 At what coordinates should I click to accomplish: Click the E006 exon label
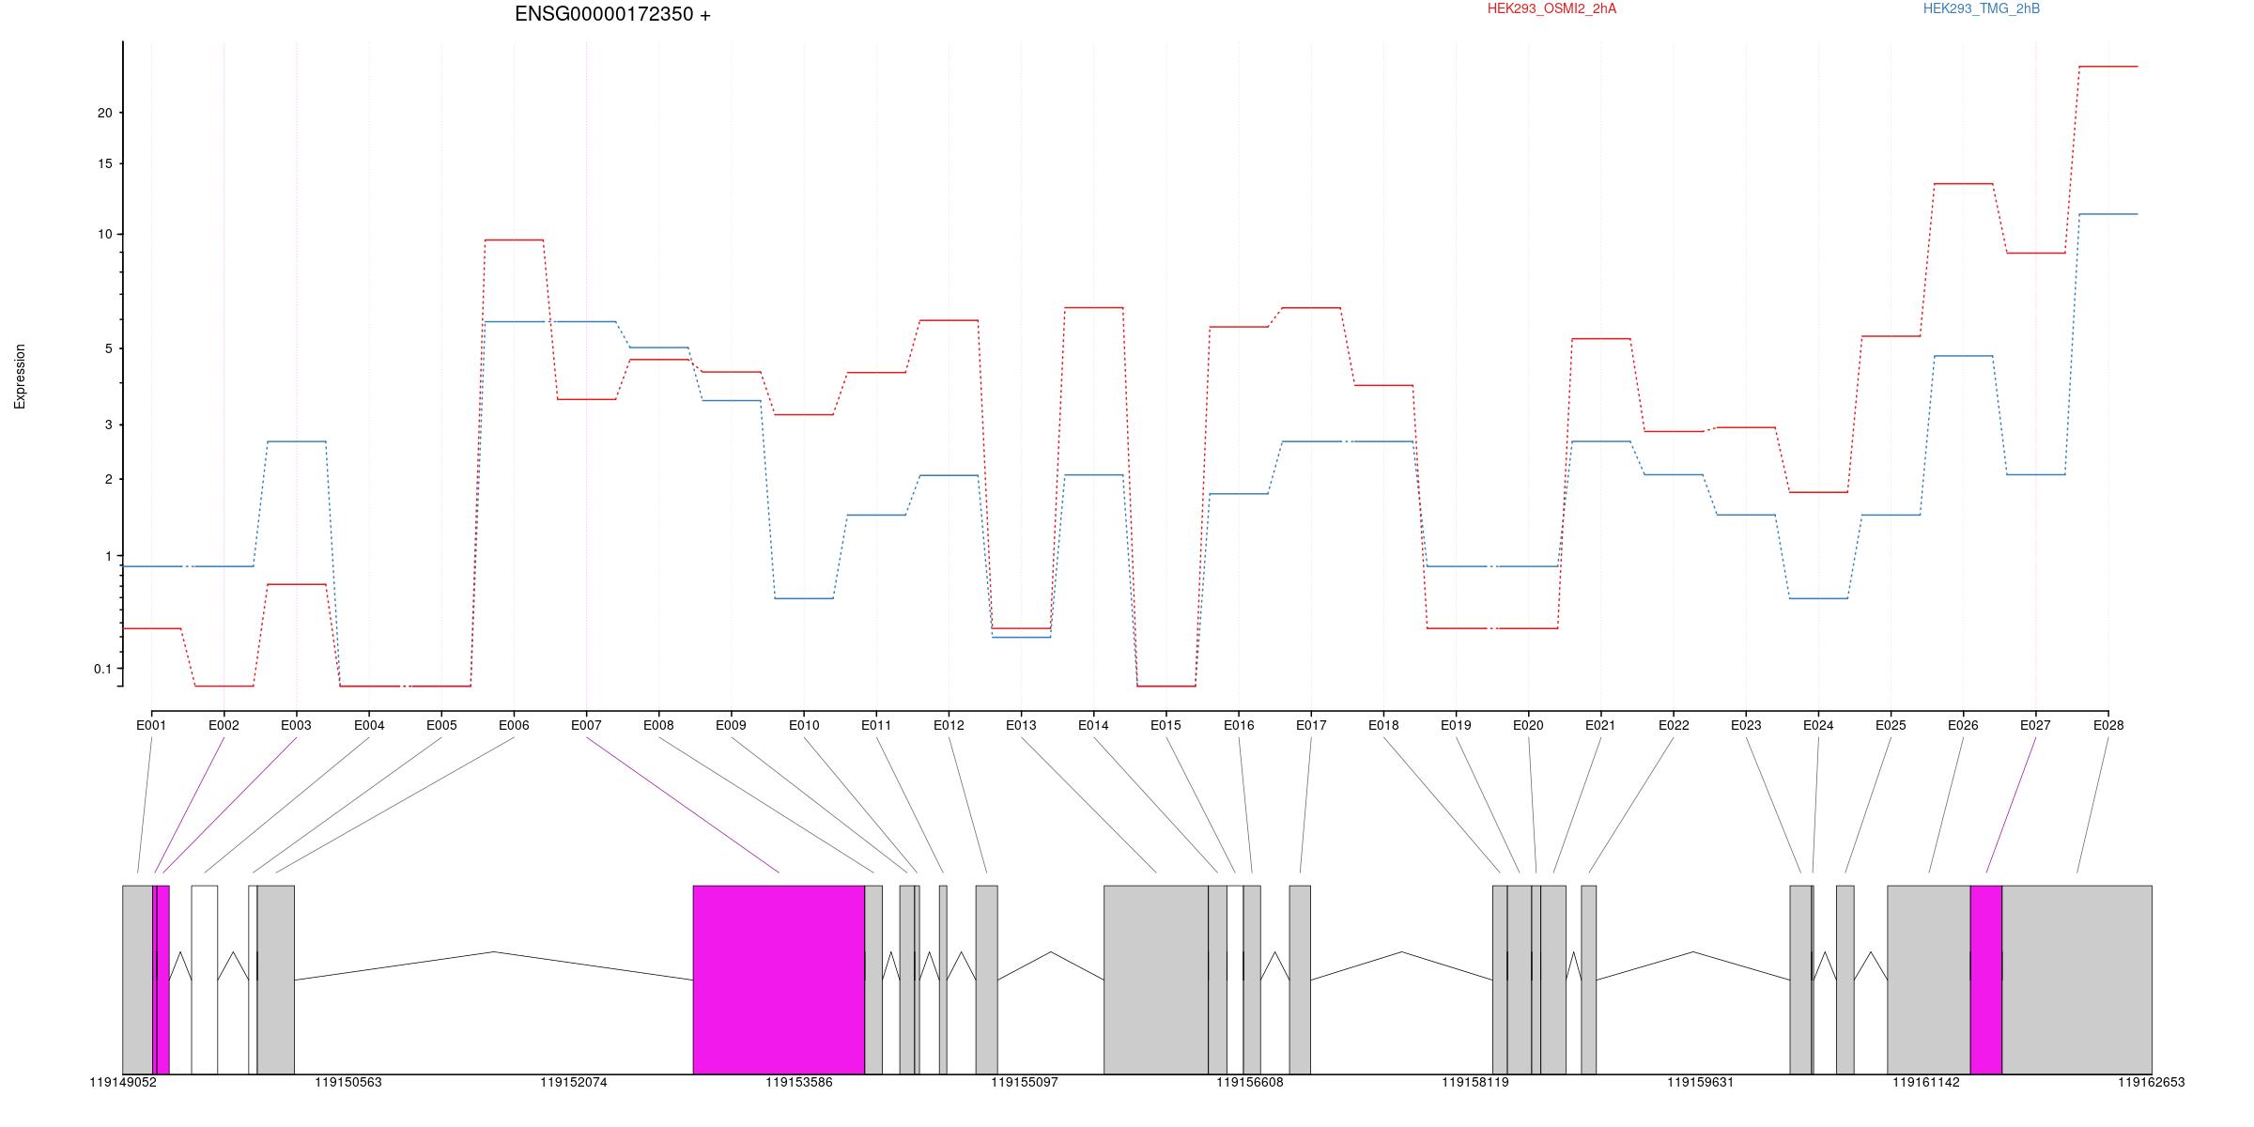click(514, 725)
